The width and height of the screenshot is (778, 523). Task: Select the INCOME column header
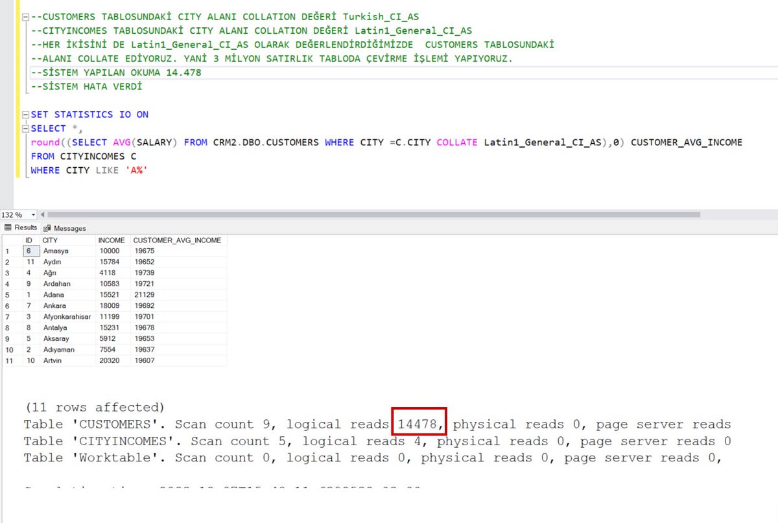[x=113, y=240]
